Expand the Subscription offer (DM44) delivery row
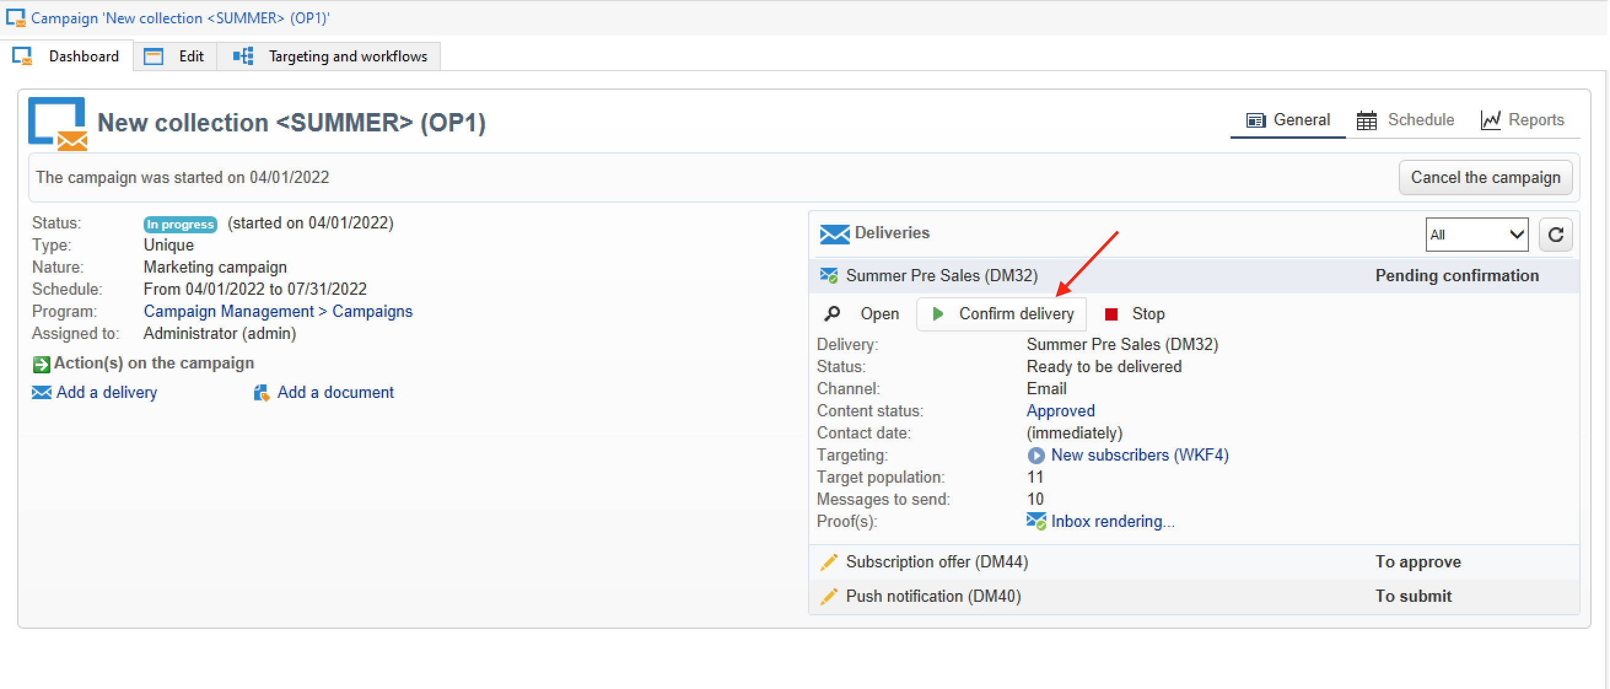This screenshot has height=689, width=1610. coord(936,562)
